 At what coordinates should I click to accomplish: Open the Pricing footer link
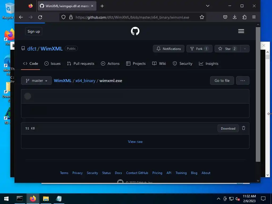click(157, 173)
